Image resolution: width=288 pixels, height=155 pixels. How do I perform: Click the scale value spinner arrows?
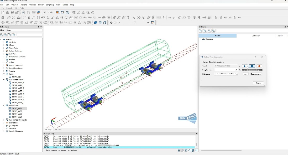pos(135,23)
